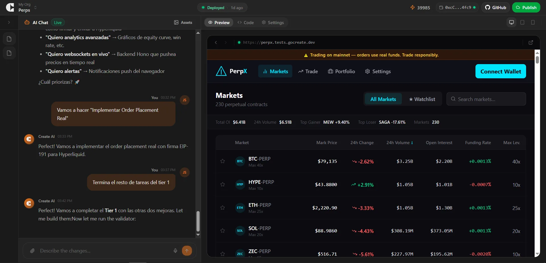Sort by Funding Rate column
This screenshot has width=546, height=263.
pyautogui.click(x=478, y=143)
